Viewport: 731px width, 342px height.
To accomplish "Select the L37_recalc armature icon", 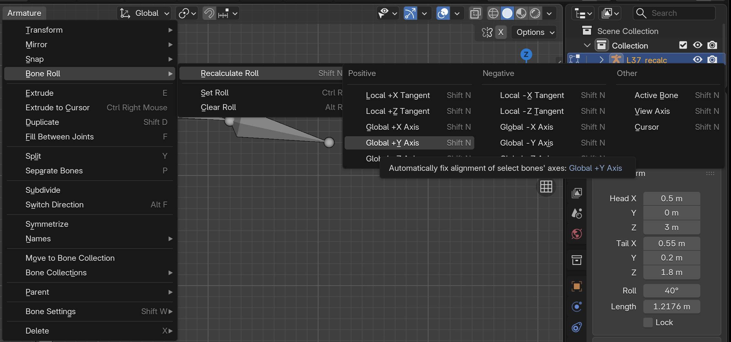I will 616,60.
